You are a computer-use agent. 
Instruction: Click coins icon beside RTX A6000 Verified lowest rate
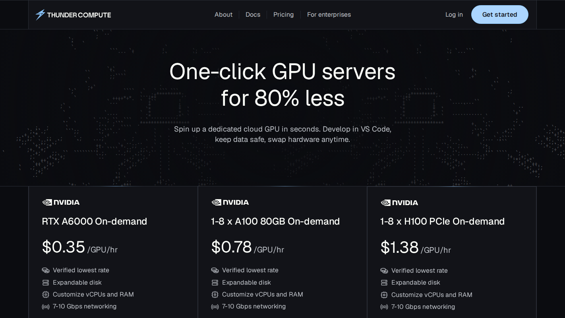(46, 270)
